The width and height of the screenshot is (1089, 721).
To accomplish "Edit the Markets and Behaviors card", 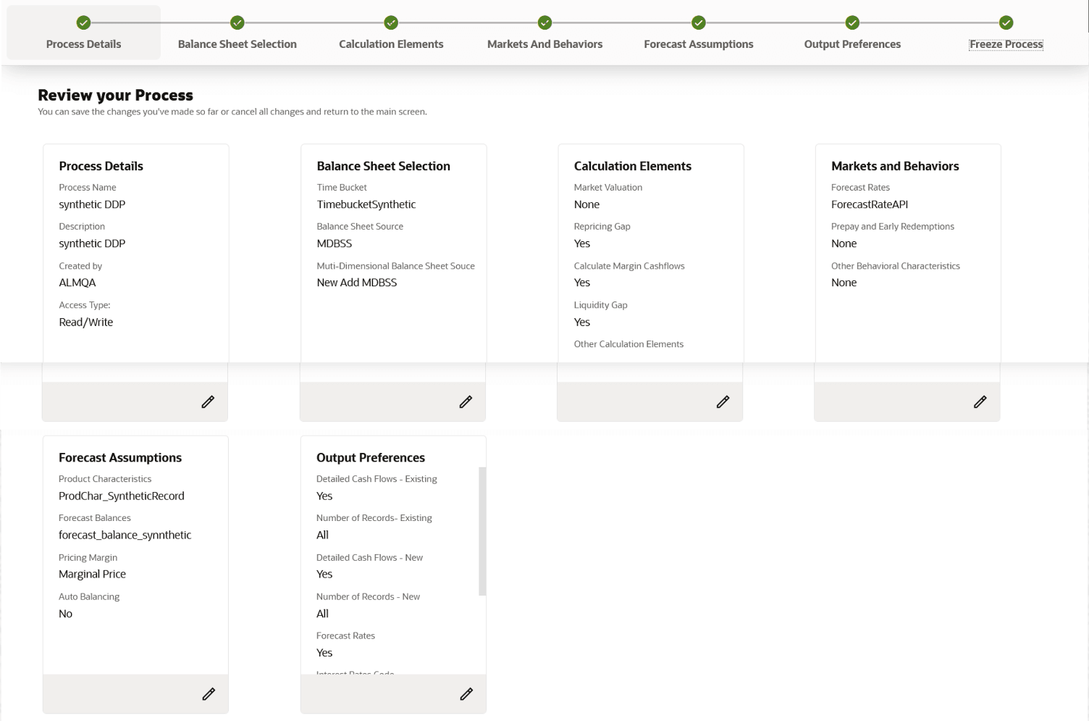I will coord(980,401).
